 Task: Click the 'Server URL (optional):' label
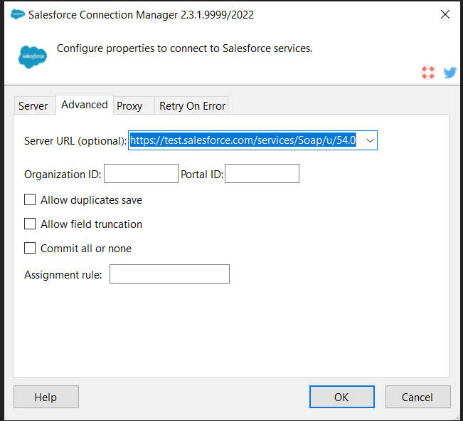75,141
